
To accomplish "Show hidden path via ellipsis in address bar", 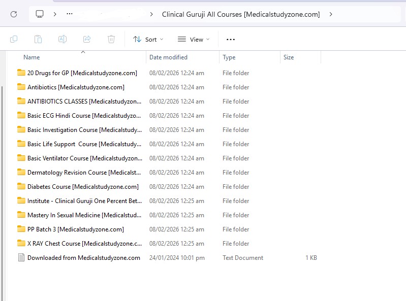I will click(70, 14).
